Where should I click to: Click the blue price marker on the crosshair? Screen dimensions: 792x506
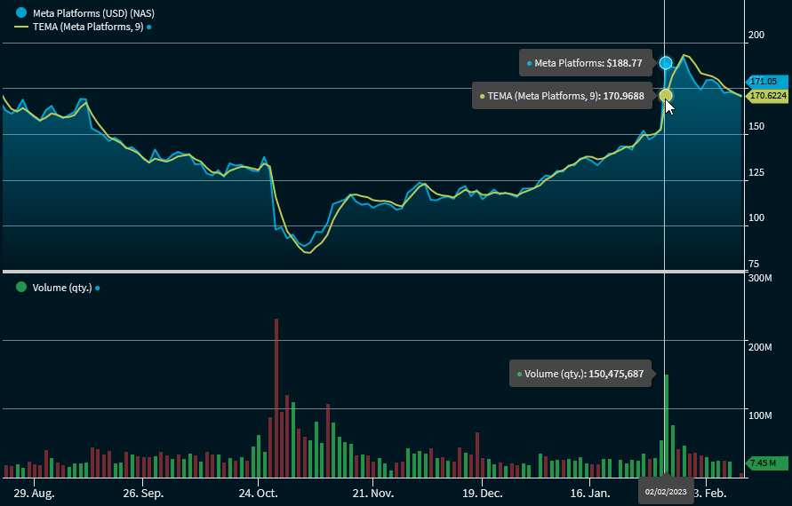pos(666,63)
